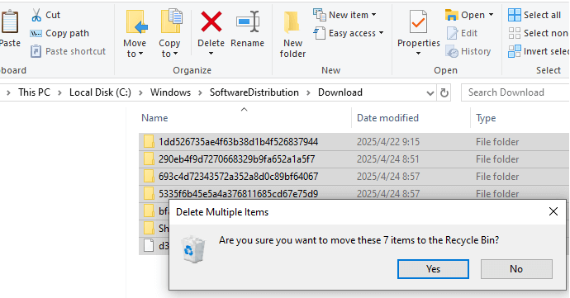This screenshot has width=570, height=298.
Task: Open Properties from the ribbon
Action: 418,33
